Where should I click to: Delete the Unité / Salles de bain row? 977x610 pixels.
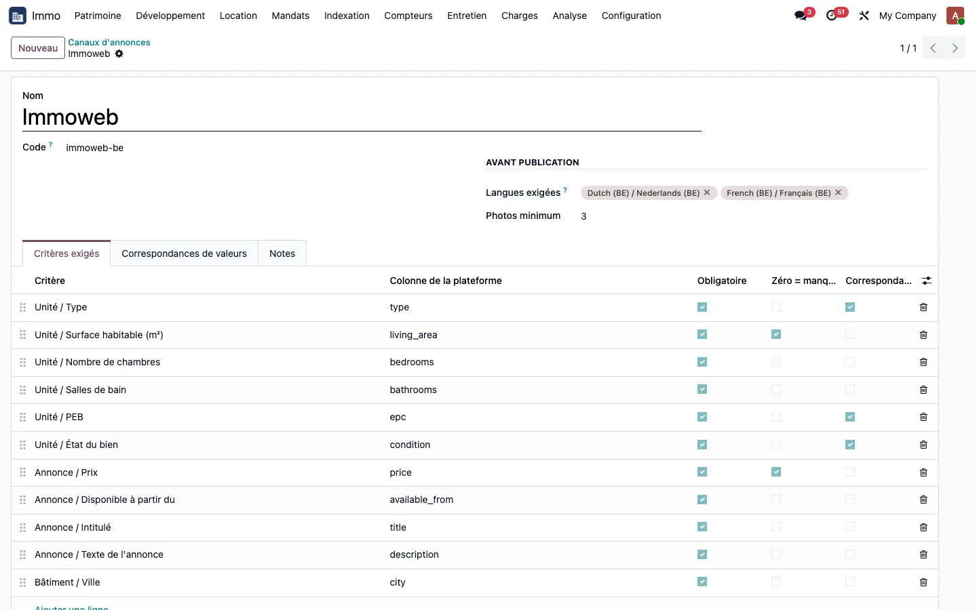pyautogui.click(x=923, y=390)
